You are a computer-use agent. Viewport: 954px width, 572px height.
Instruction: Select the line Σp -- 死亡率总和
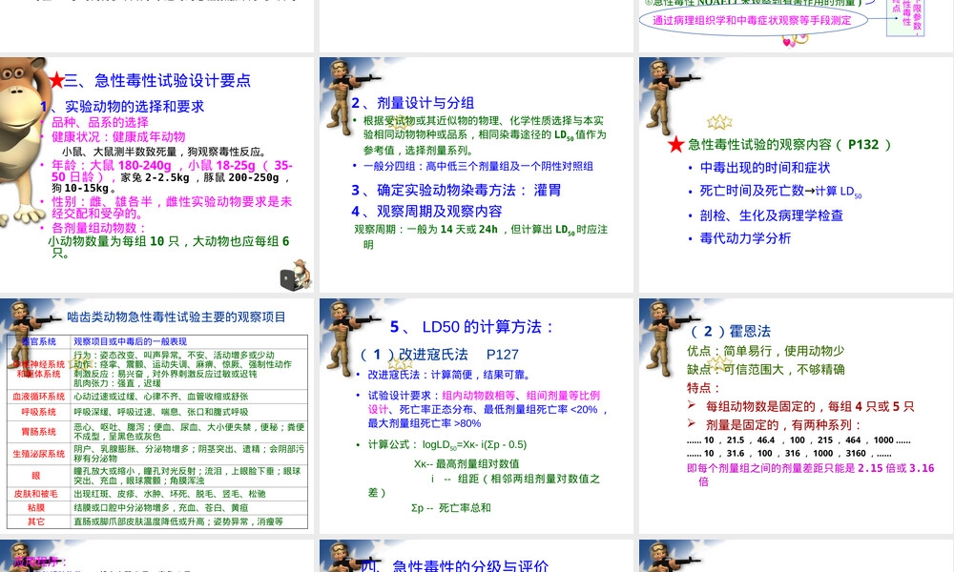[451, 507]
